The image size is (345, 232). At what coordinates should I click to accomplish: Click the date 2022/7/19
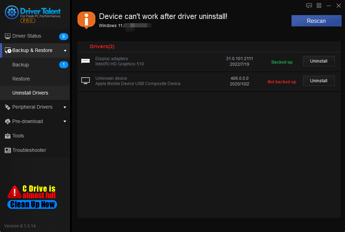coord(239,64)
